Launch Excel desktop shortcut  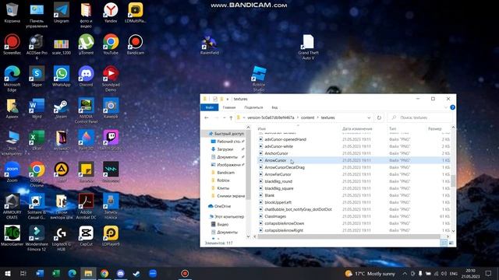37,140
